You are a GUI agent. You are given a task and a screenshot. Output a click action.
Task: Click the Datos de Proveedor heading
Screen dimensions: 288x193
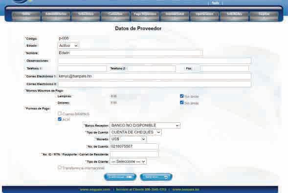[138, 28]
